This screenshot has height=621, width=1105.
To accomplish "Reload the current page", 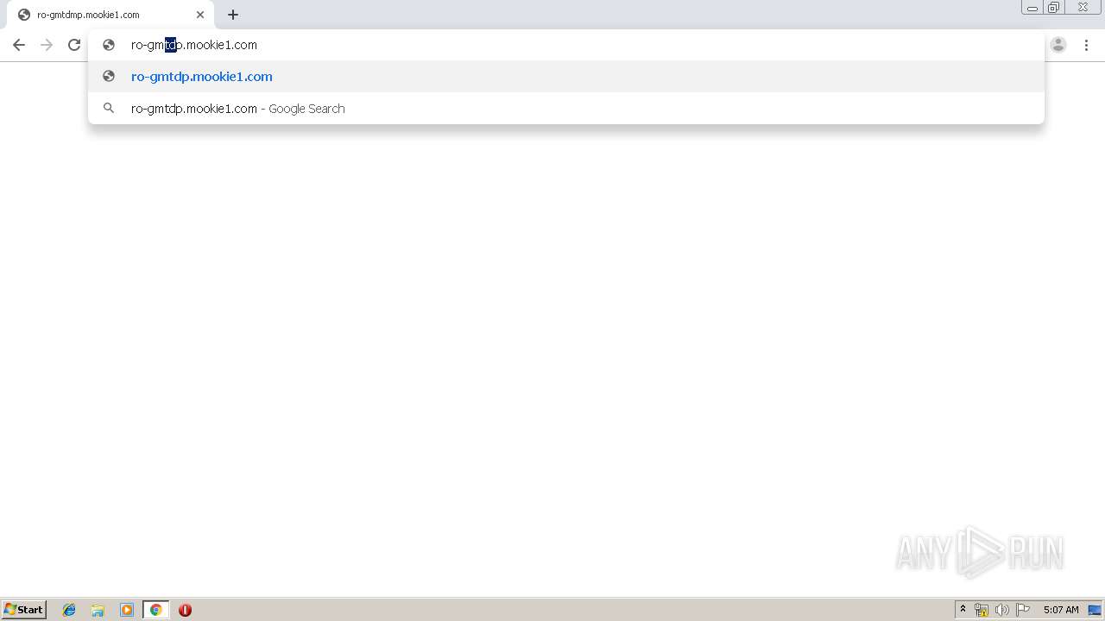I will coord(74,45).
